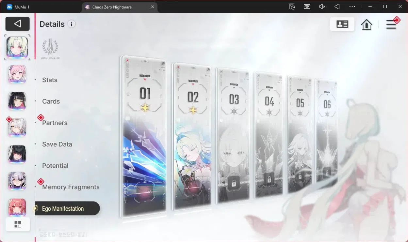Image resolution: width=408 pixels, height=242 pixels.
Task: Open the hamburger menu icon
Action: coord(391,24)
